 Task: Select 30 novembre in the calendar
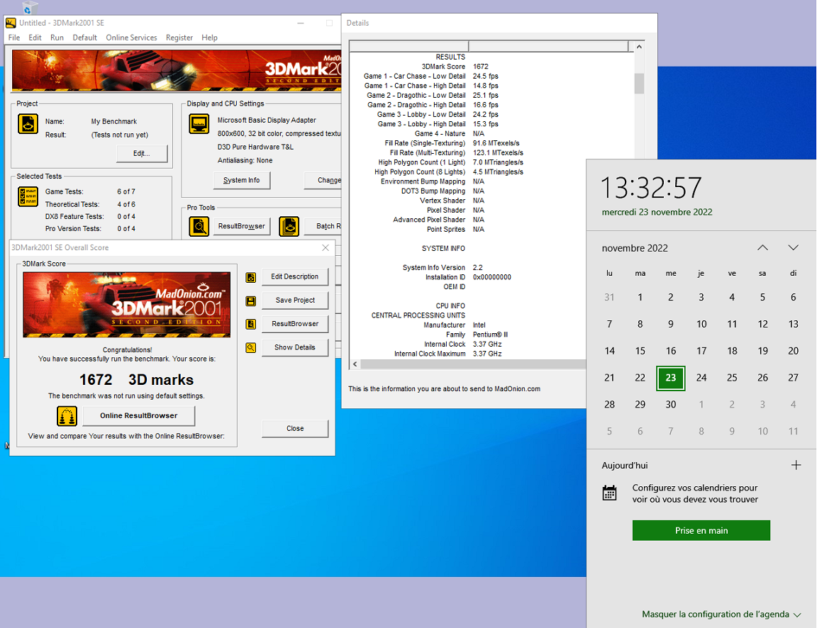click(671, 405)
